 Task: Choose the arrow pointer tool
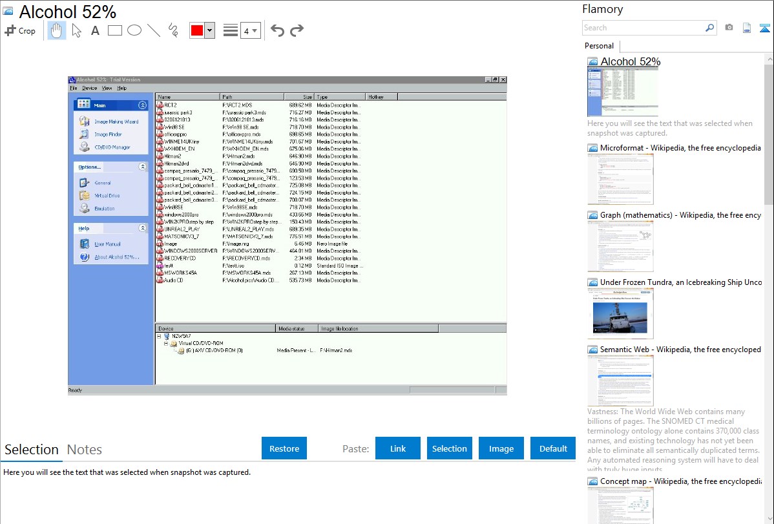click(76, 30)
